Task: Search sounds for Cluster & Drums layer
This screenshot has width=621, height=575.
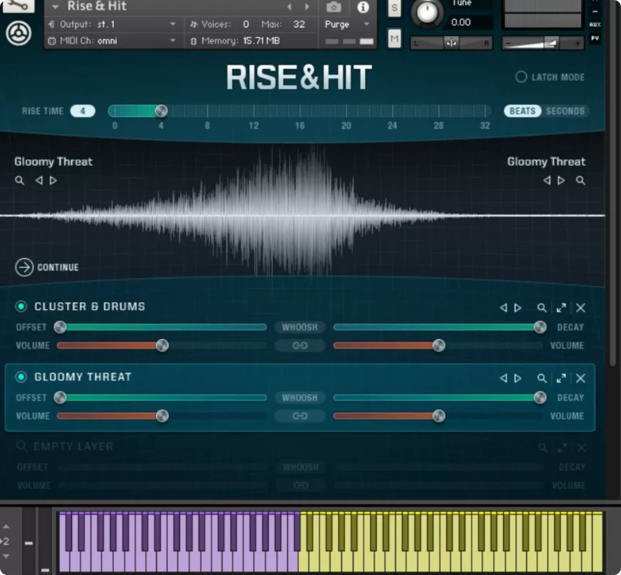Action: 542,308
